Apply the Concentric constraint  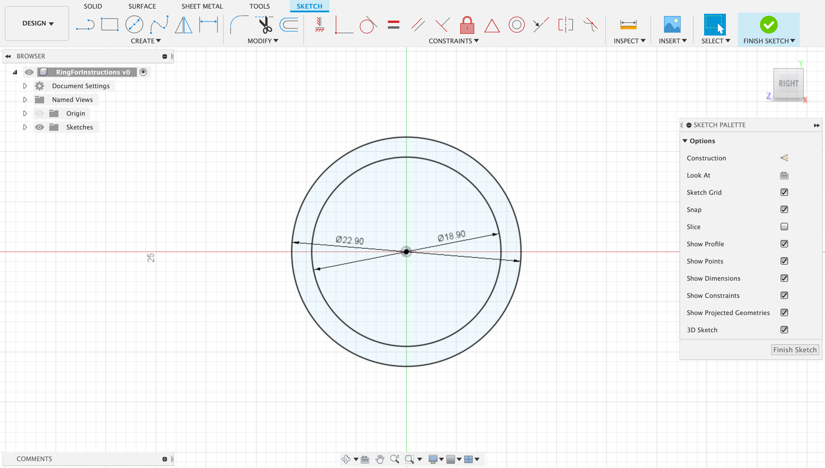[x=516, y=25]
